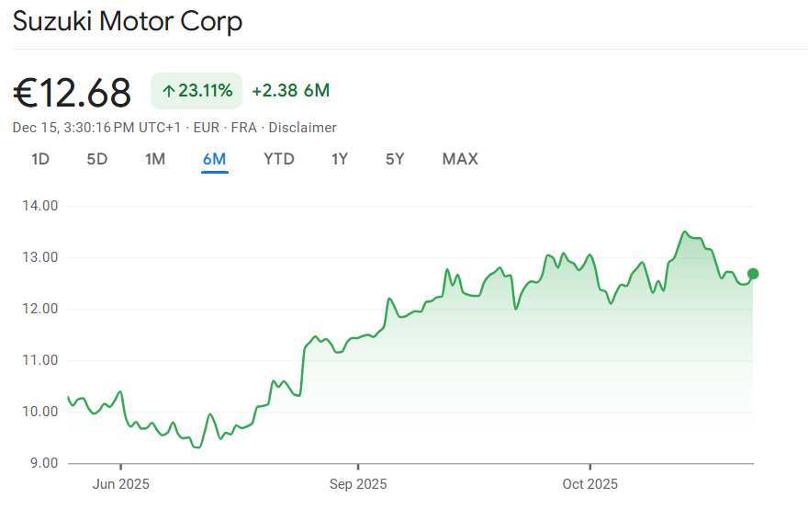Screen dimensions: 808x509
Task: Open the 1M chart range
Action: tap(155, 159)
